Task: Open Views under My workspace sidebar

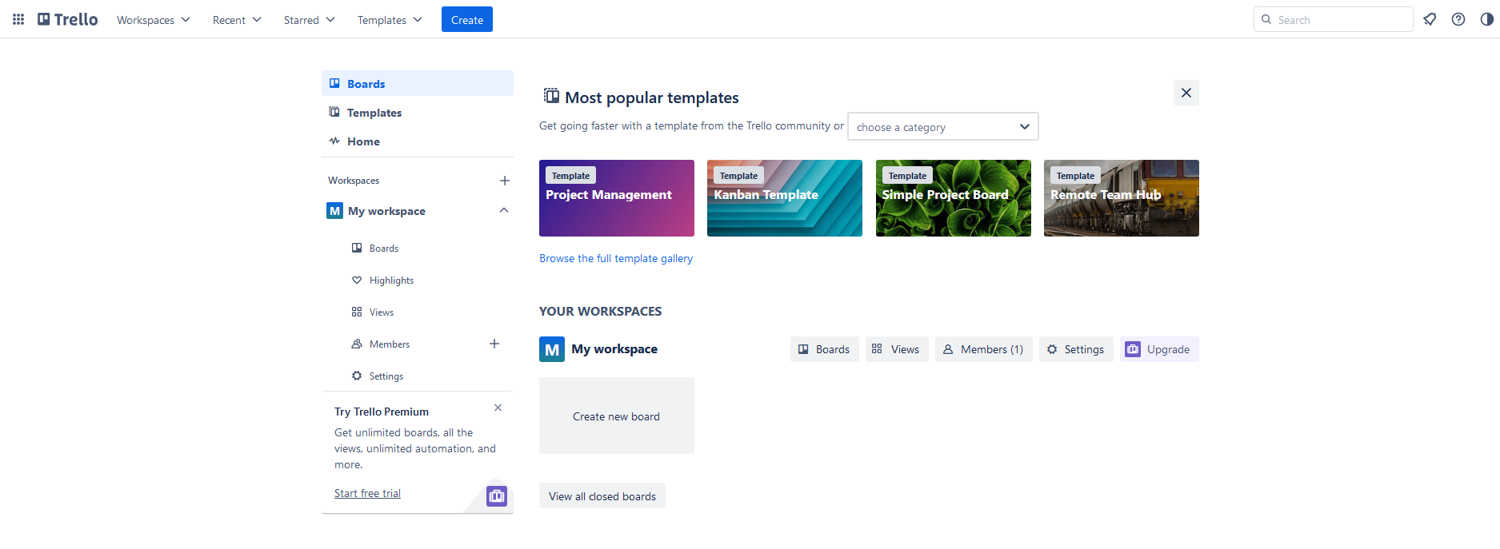Action: (x=418, y=312)
